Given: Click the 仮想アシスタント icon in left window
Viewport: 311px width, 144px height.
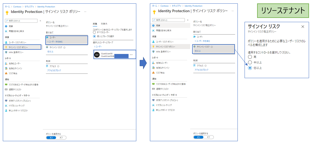Looking at the screenshot, I should [x=6, y=101].
